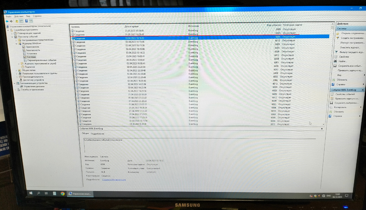
Task: Open the Установка log
Action: 31,54
